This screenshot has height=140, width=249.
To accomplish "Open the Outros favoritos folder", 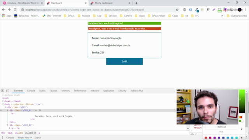I will [x=237, y=16].
